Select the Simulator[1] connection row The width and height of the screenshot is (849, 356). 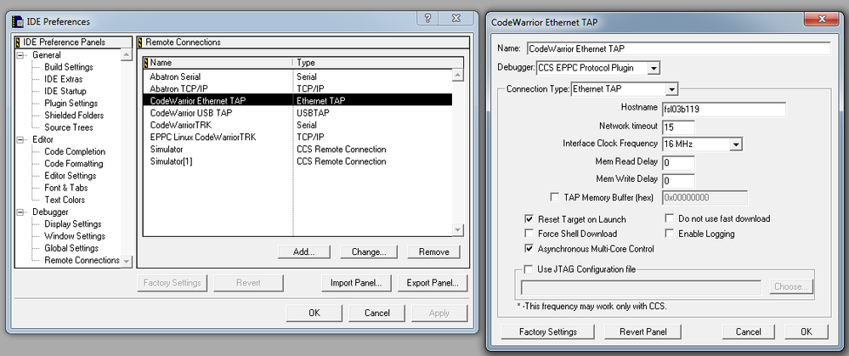[297, 161]
